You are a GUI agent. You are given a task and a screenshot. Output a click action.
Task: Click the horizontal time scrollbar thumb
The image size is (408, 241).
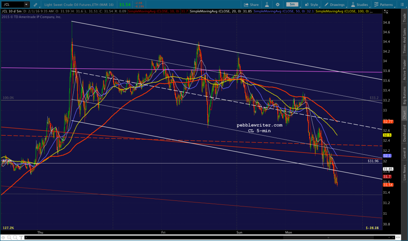tap(329, 237)
